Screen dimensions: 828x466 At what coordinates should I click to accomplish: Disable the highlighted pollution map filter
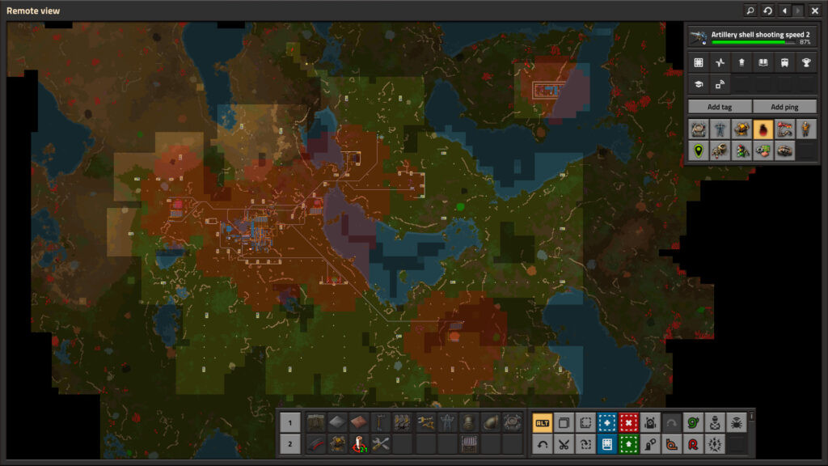(763, 129)
